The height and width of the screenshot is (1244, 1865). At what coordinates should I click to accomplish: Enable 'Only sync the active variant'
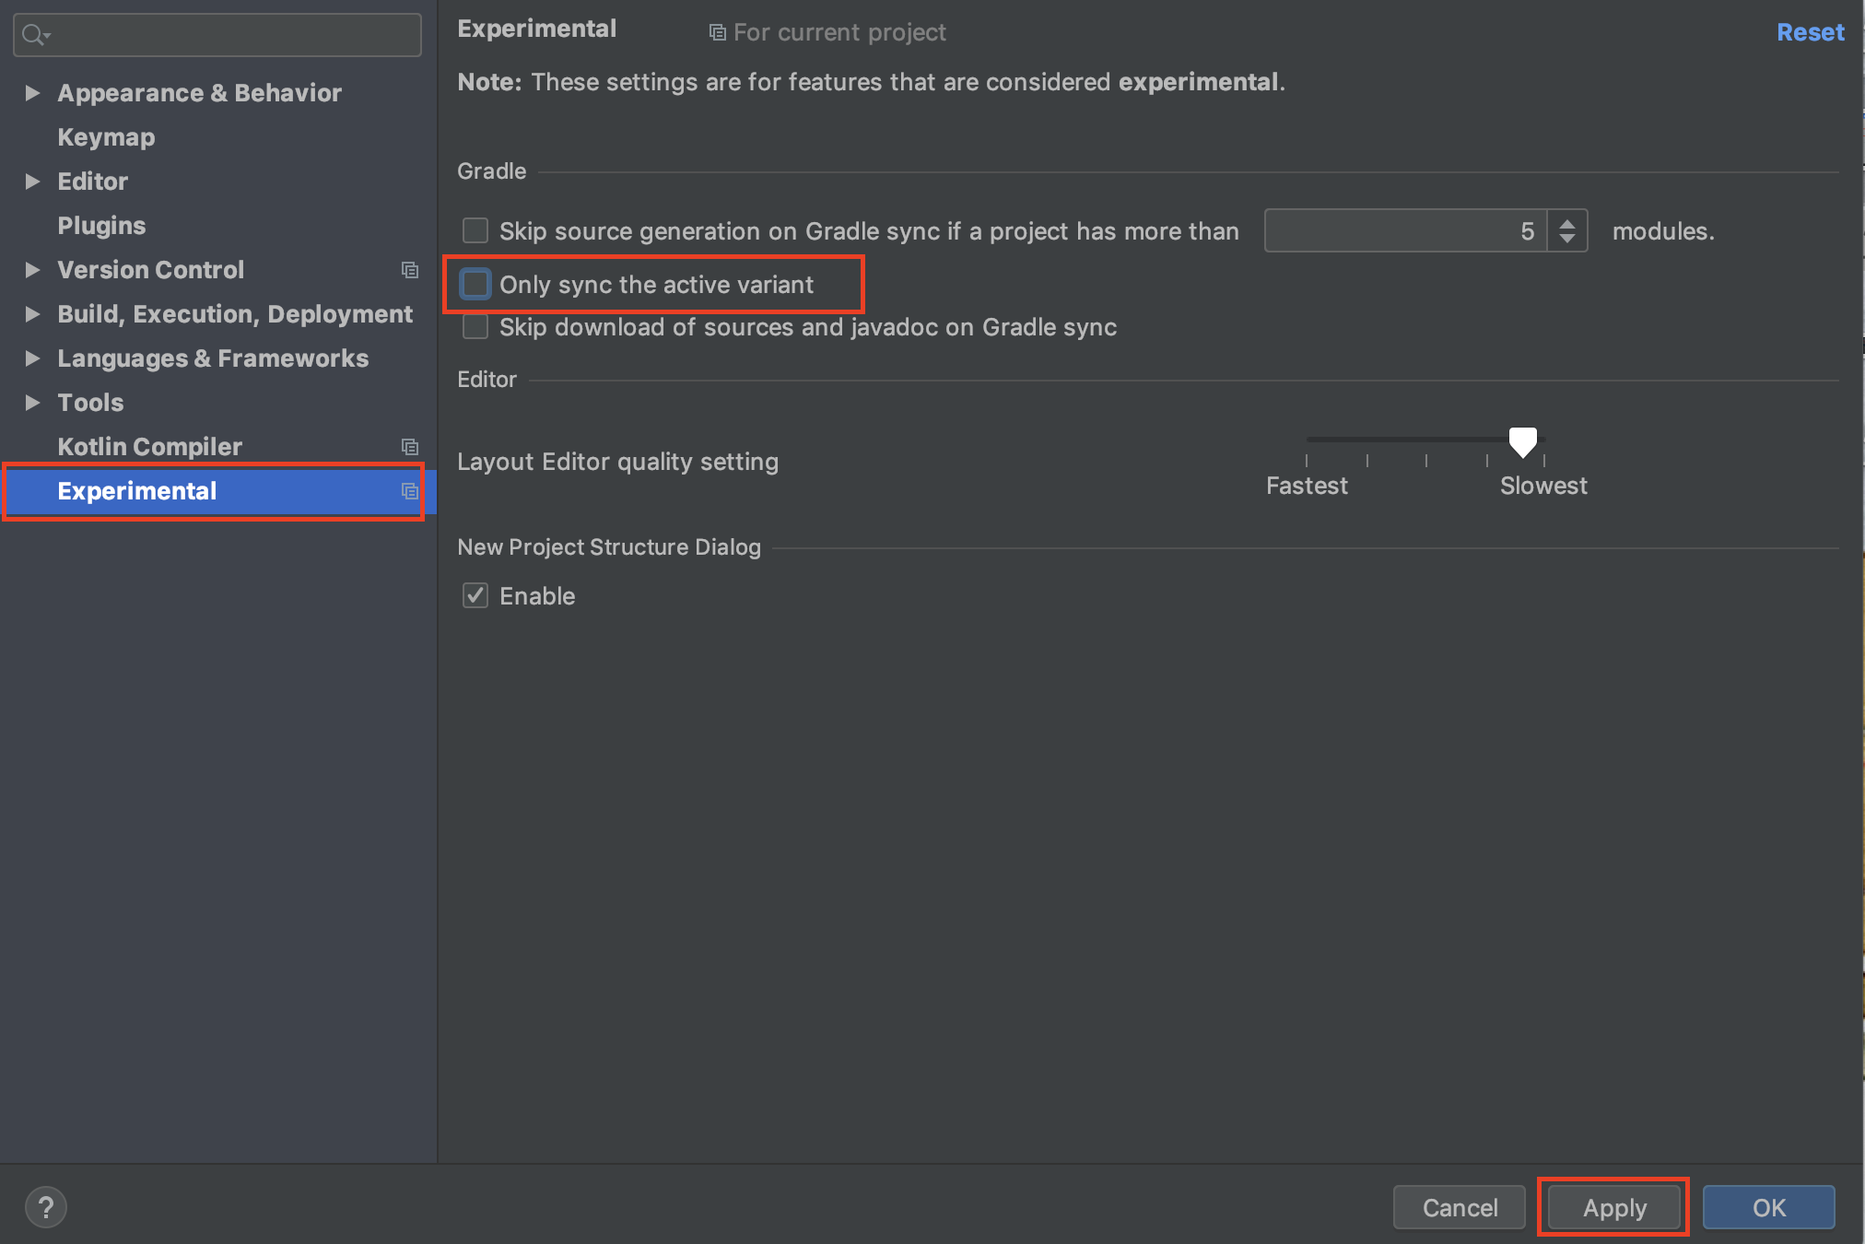pyautogui.click(x=475, y=284)
